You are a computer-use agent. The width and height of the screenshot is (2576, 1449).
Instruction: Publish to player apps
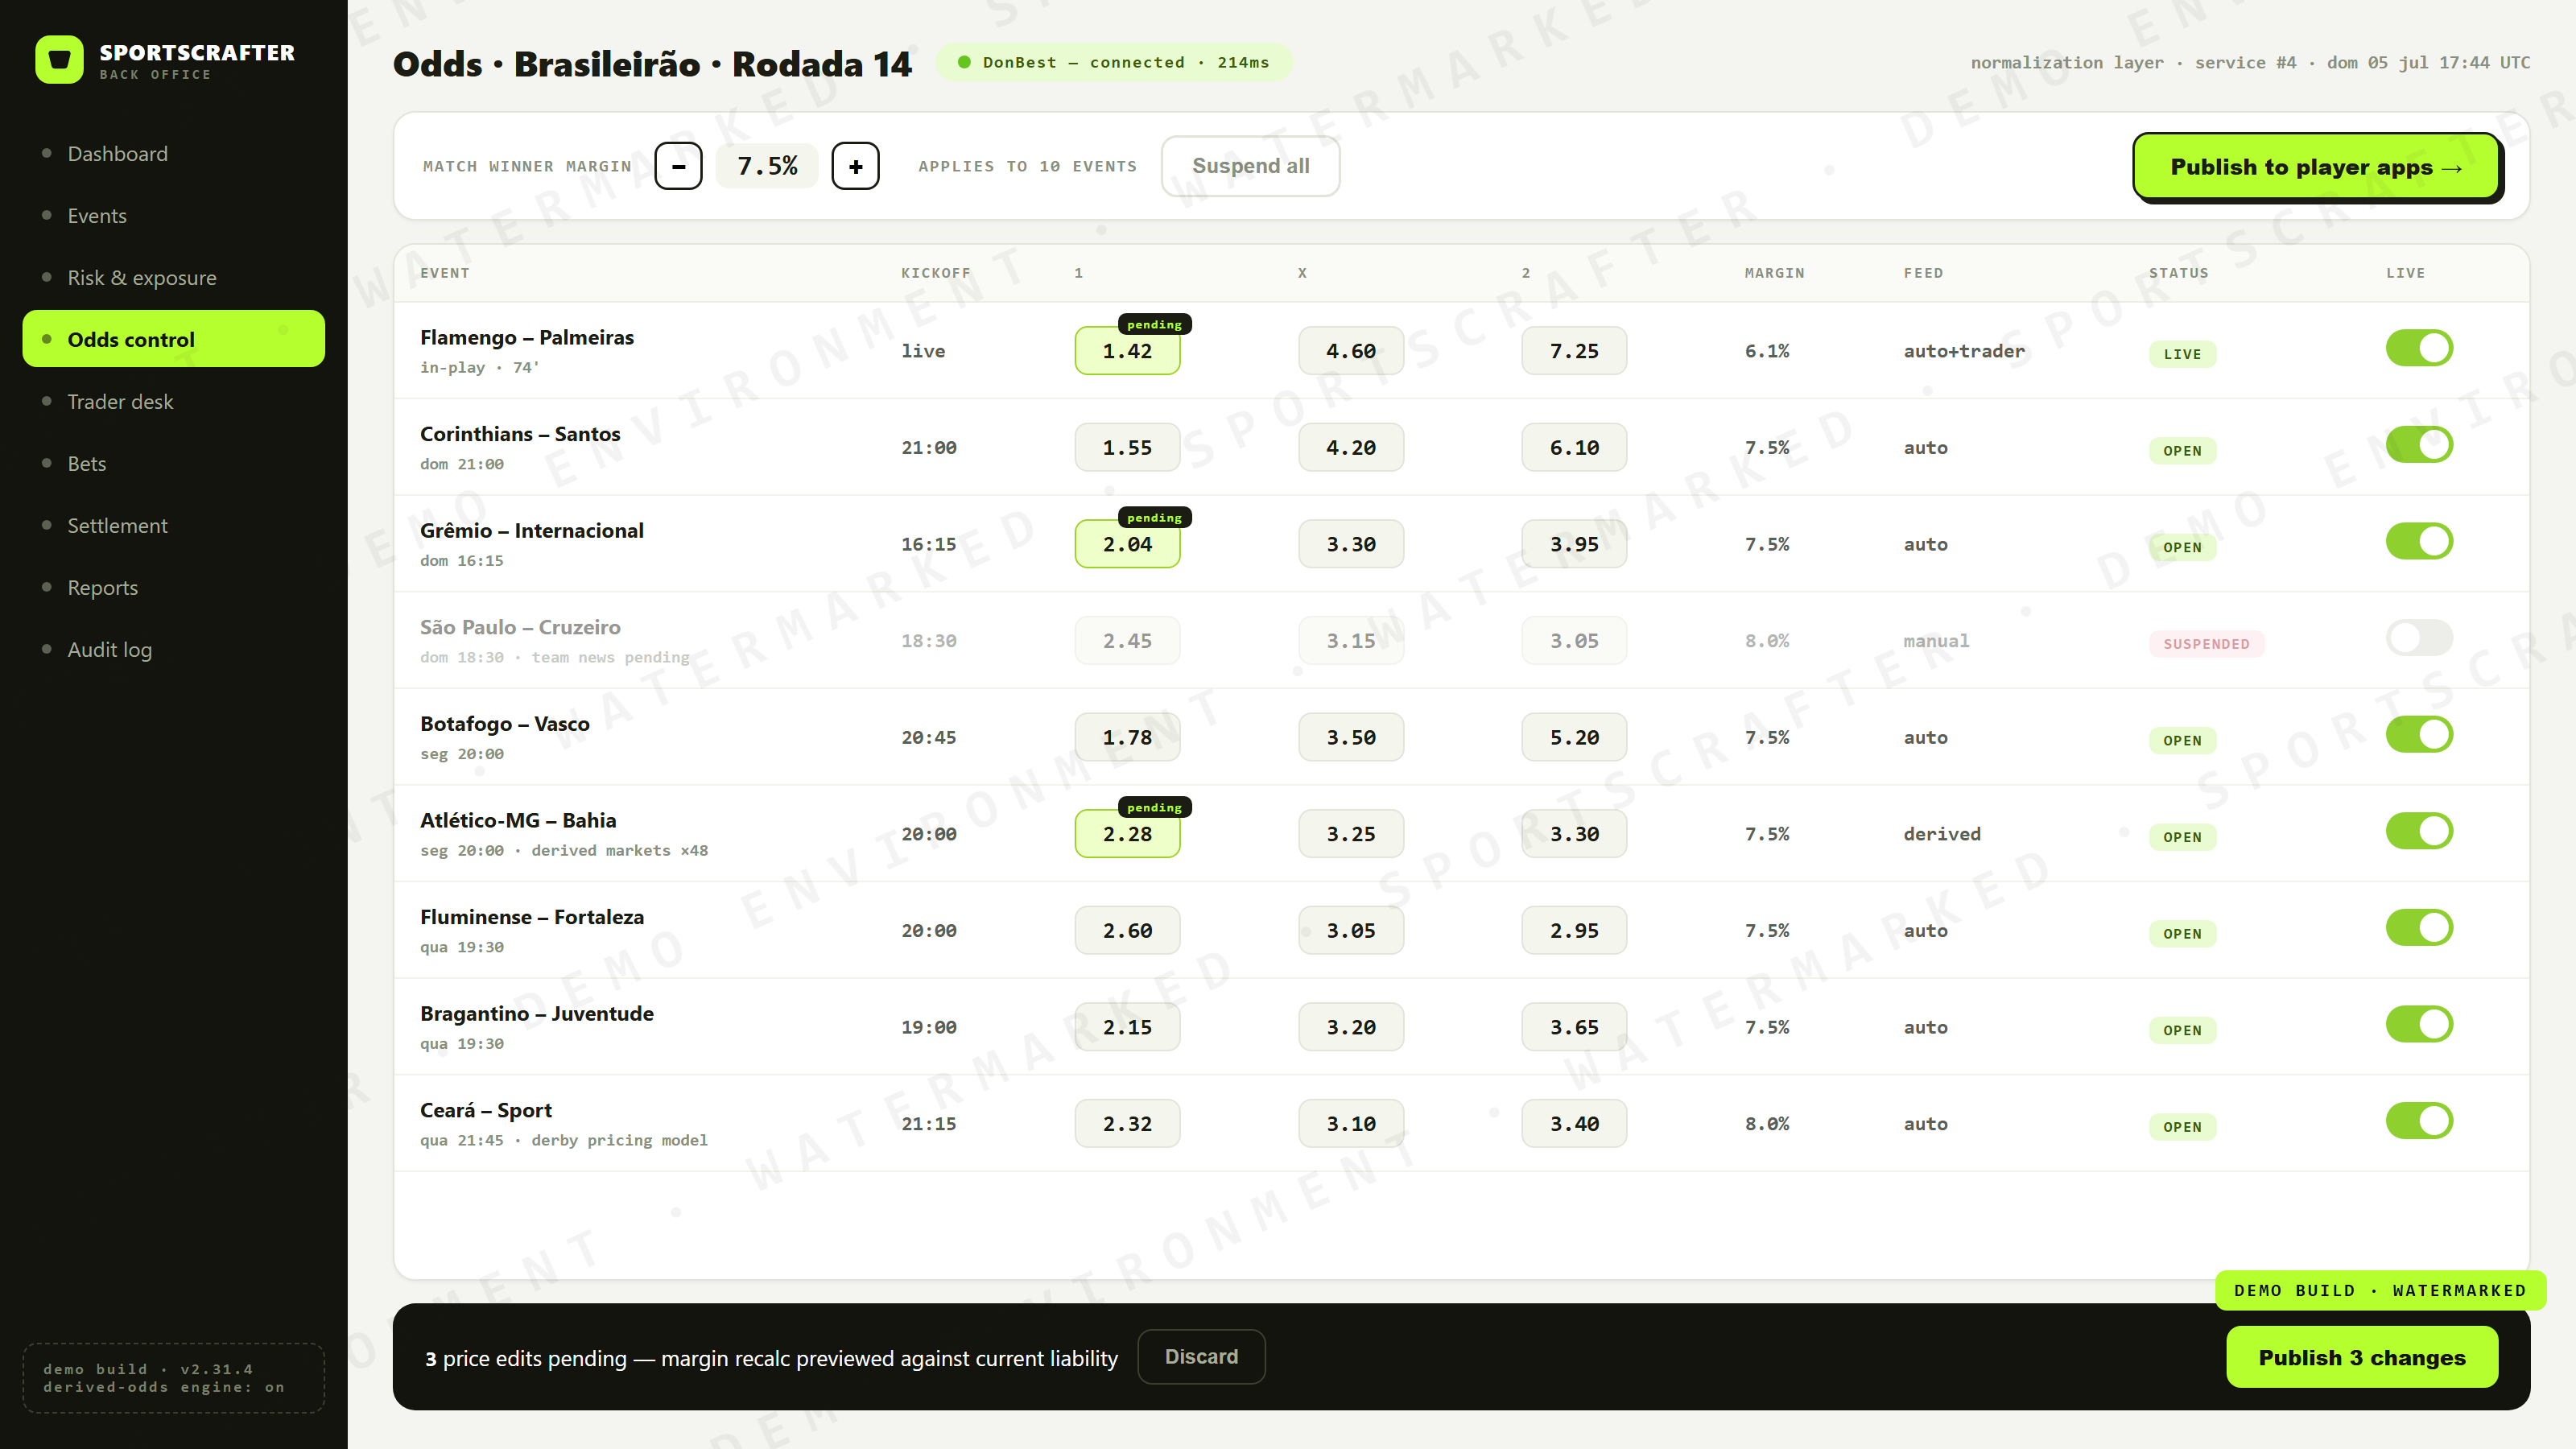click(2315, 166)
